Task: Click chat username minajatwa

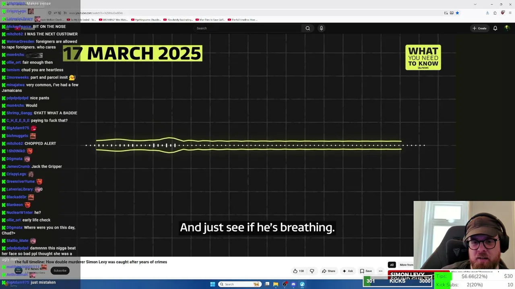Action: (15, 85)
